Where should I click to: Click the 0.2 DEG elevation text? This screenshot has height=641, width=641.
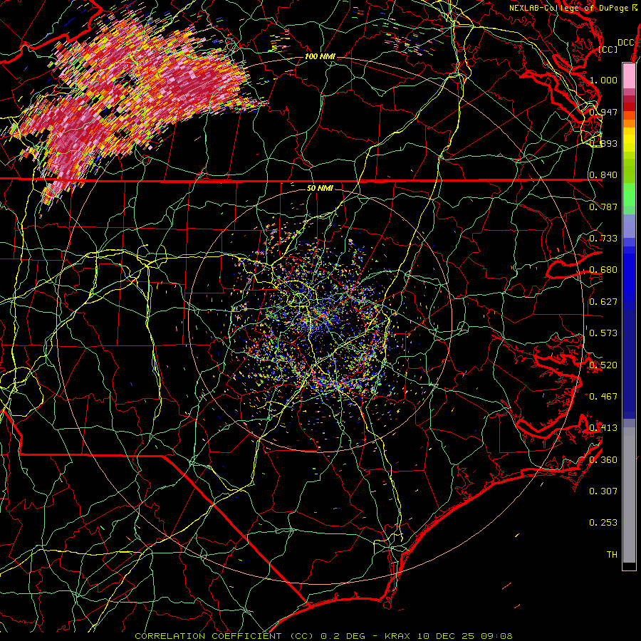point(343,636)
